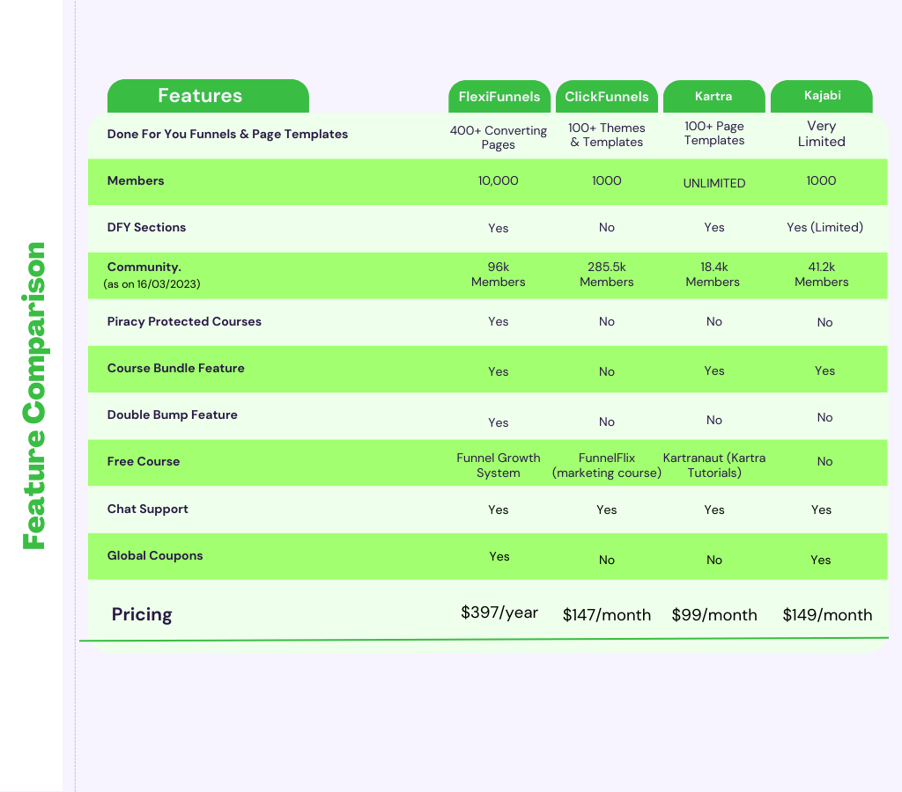This screenshot has width=902, height=792.
Task: Click ClickFunnels' No for Piracy Protected Courses
Action: (607, 321)
